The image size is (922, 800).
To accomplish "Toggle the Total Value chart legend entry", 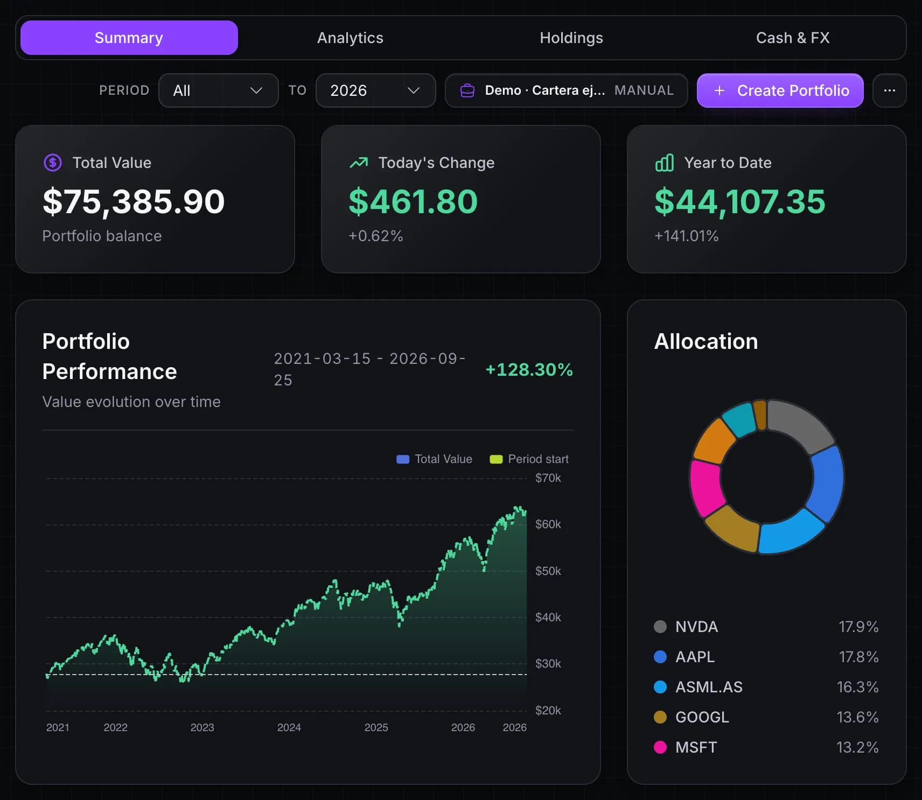I will point(434,459).
